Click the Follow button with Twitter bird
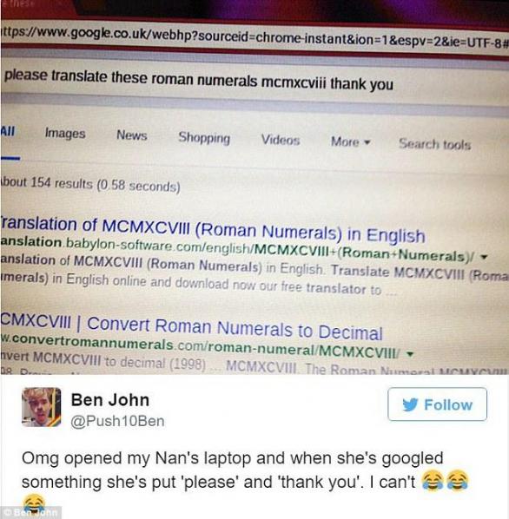509x519 pixels. 437,404
